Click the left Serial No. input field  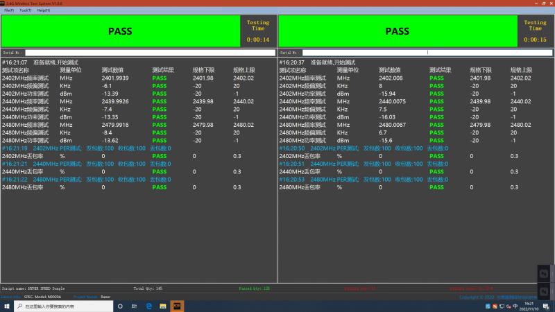pos(150,52)
